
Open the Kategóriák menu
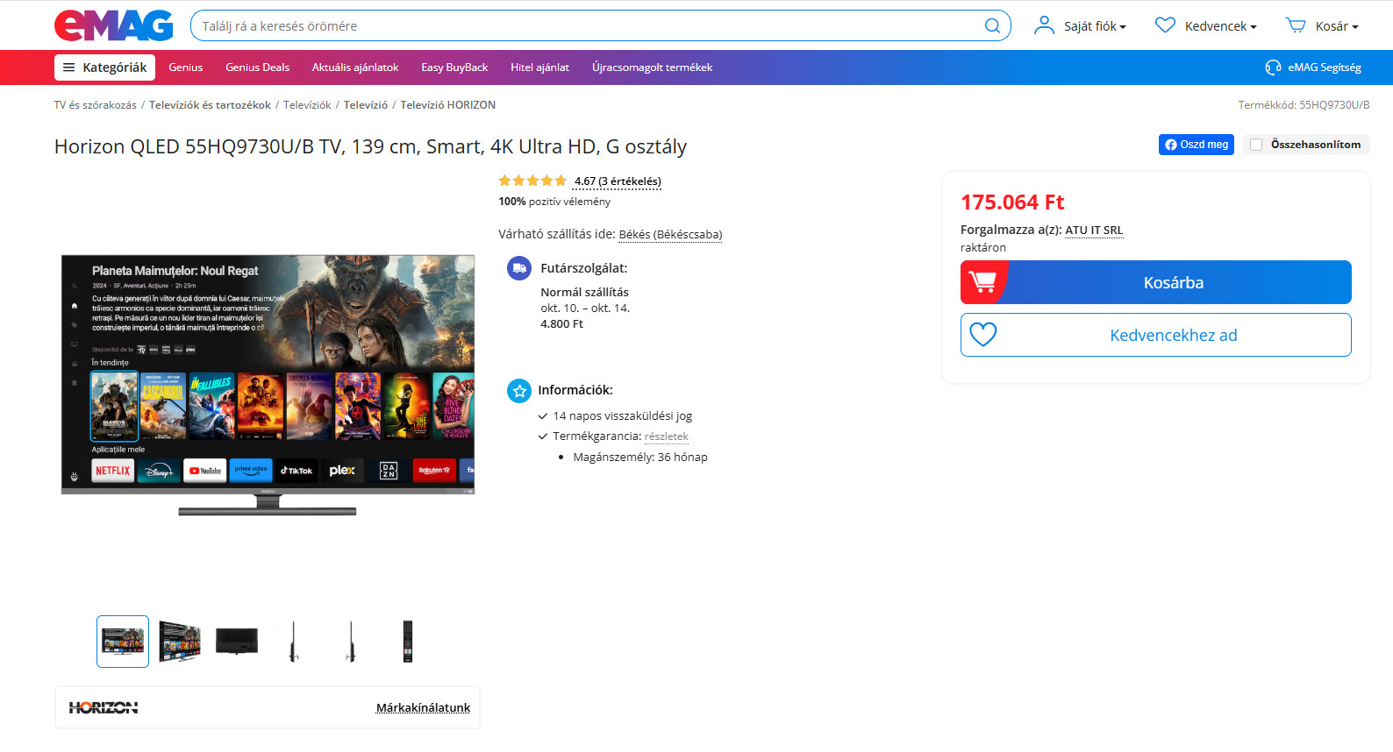click(x=104, y=67)
